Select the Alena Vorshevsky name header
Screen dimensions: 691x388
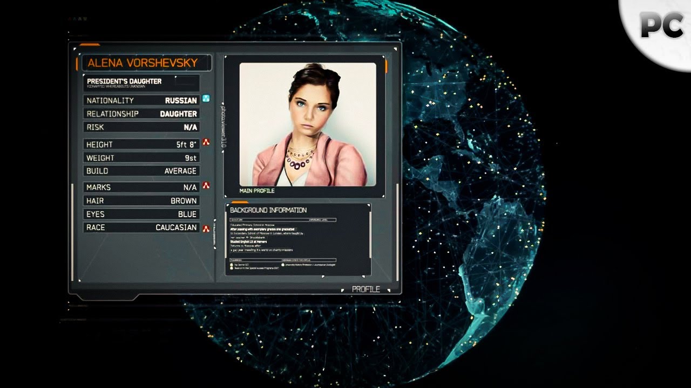click(x=146, y=63)
